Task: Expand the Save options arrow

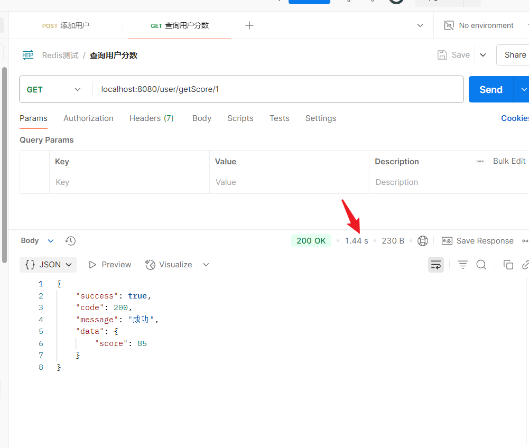Action: (x=483, y=55)
